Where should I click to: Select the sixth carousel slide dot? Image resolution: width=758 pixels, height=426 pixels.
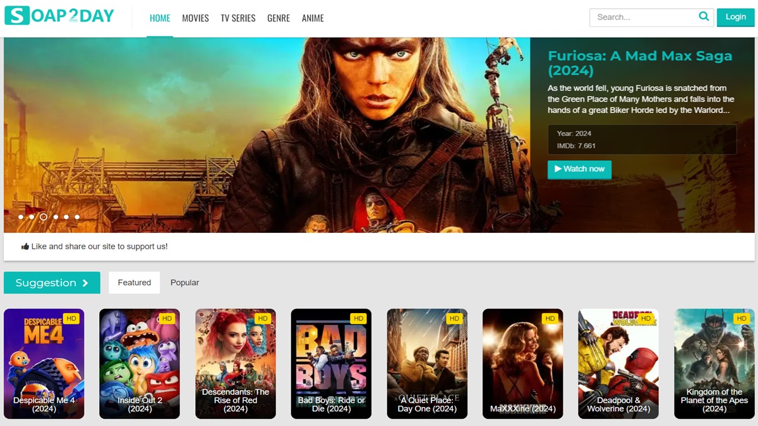pyautogui.click(x=77, y=217)
